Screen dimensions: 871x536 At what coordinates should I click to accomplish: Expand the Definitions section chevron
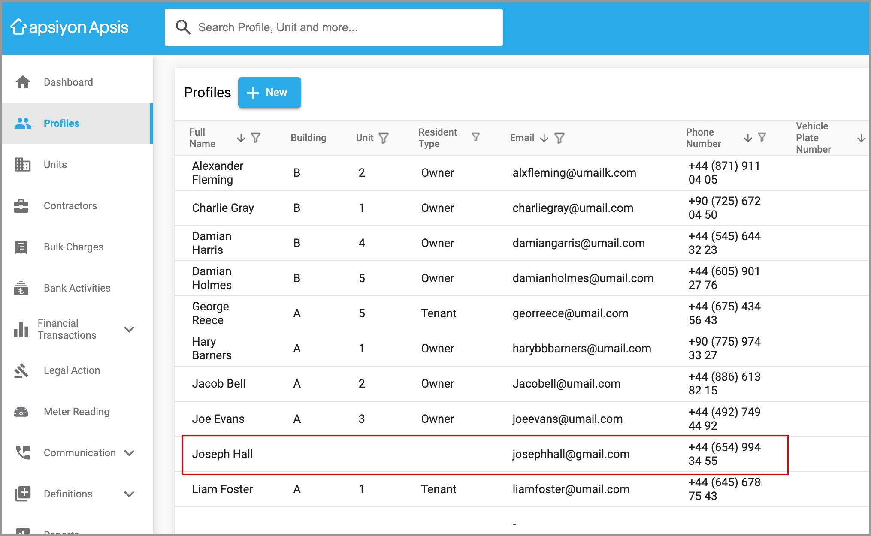(129, 494)
